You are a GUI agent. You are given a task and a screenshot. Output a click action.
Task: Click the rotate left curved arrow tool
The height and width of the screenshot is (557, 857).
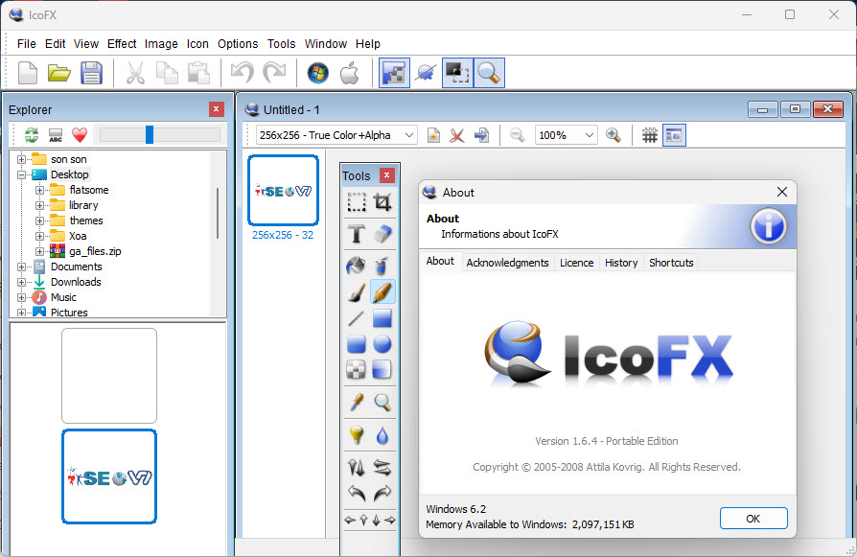pos(357,494)
